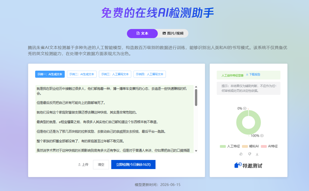Click the text area scrollbar up arrow
Screen dimensions: 309x191
click(196, 87)
